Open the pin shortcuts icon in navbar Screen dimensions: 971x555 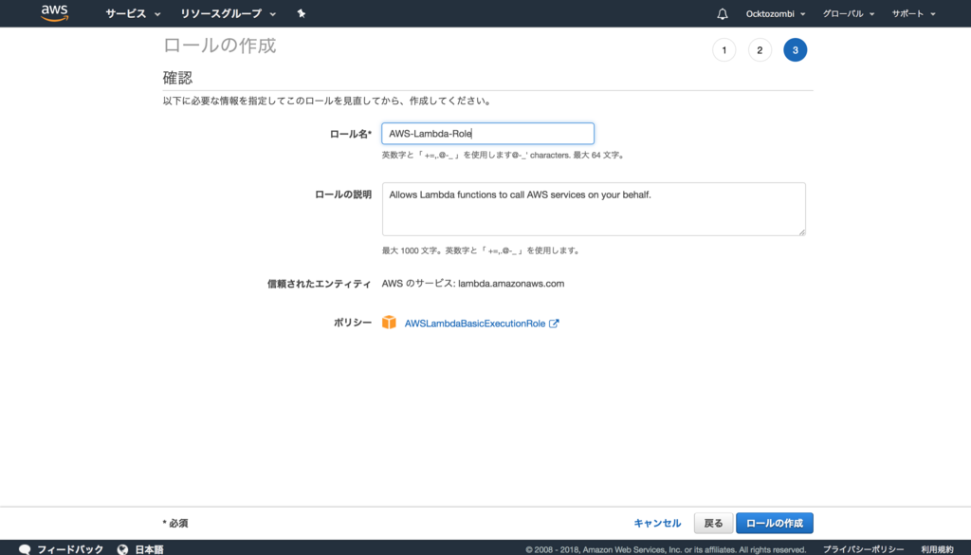[x=301, y=13]
